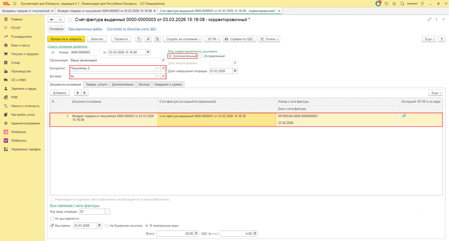Select the Исправленный radio button
The width and height of the screenshot is (449, 241).
click(x=201, y=56)
